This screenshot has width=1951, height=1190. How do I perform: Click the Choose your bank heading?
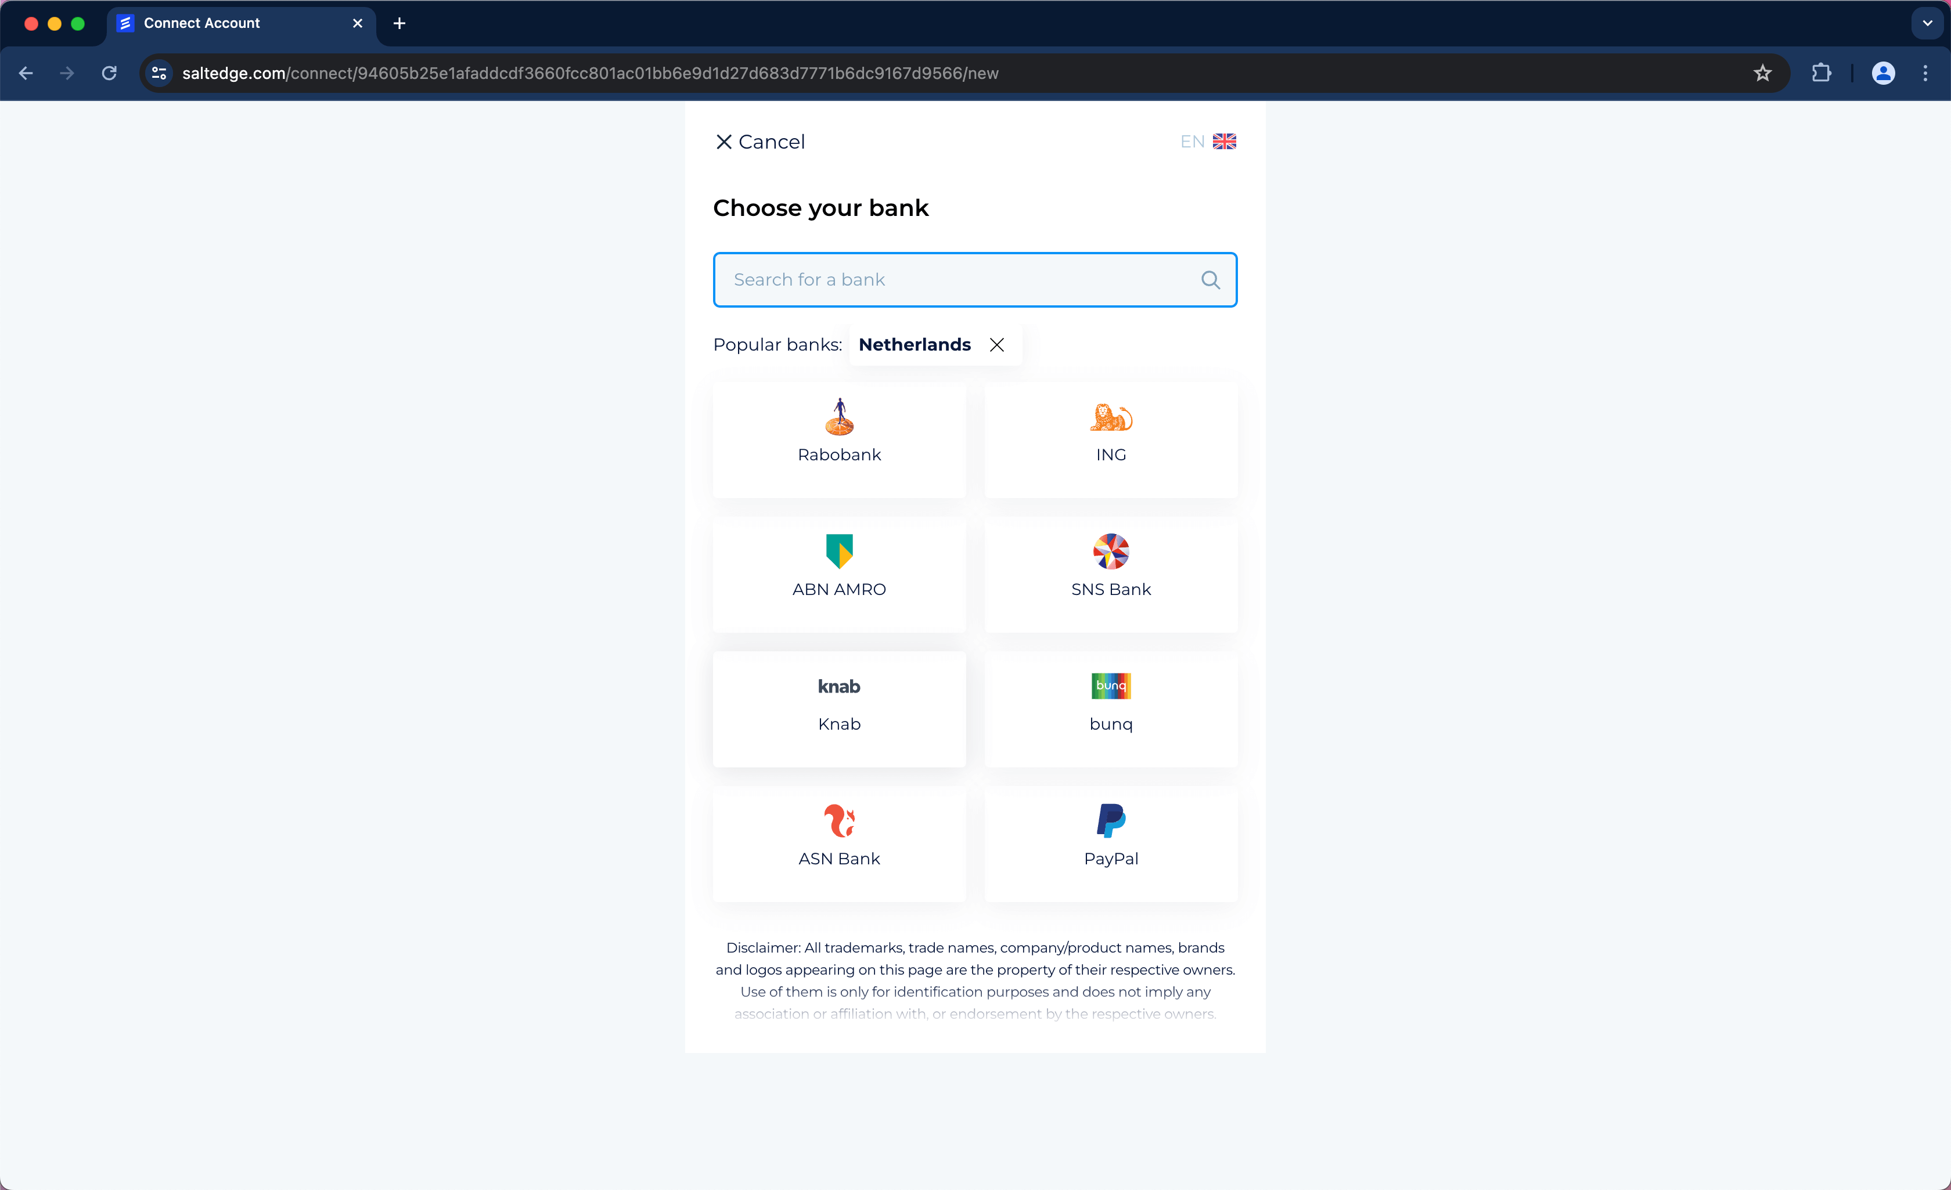tap(820, 207)
